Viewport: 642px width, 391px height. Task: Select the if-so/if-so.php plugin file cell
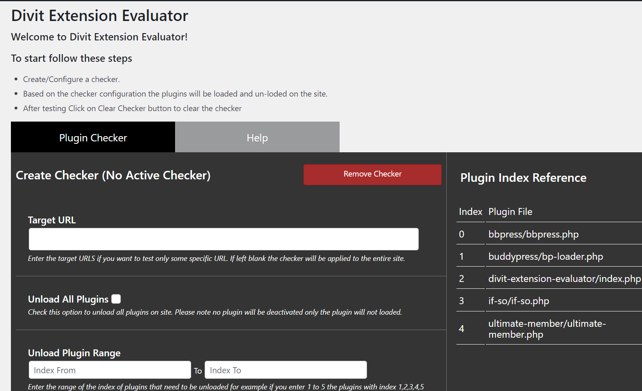pos(564,301)
